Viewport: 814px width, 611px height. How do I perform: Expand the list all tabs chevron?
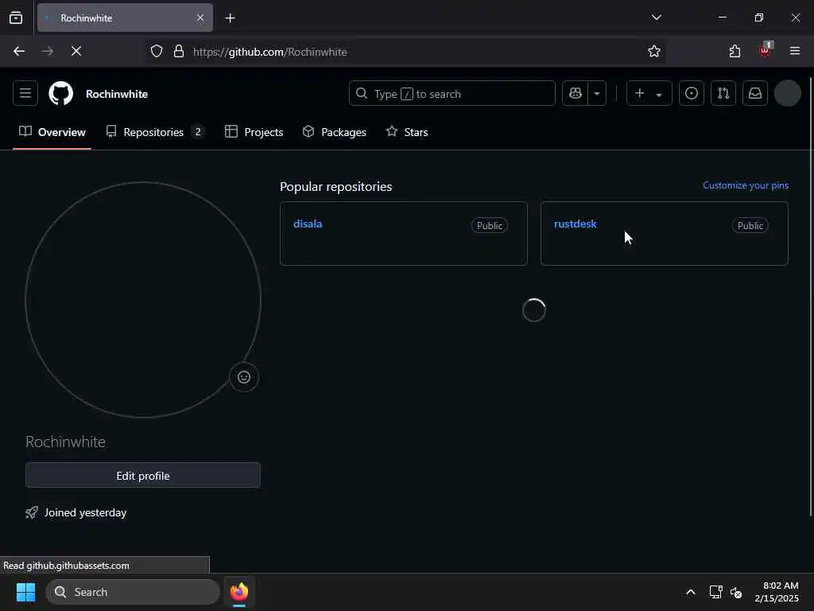point(656,18)
